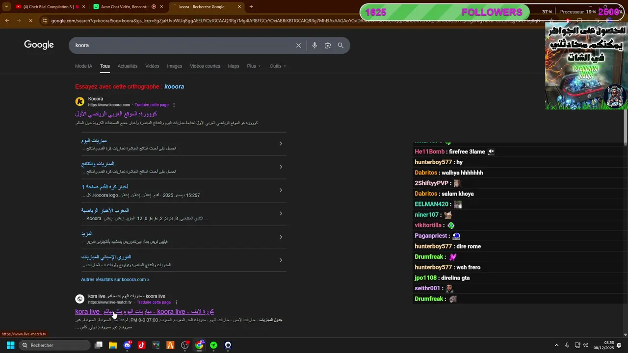This screenshot has height=353, width=628.
Task: Open Autres résultats sur kooora.com
Action: click(x=115, y=279)
